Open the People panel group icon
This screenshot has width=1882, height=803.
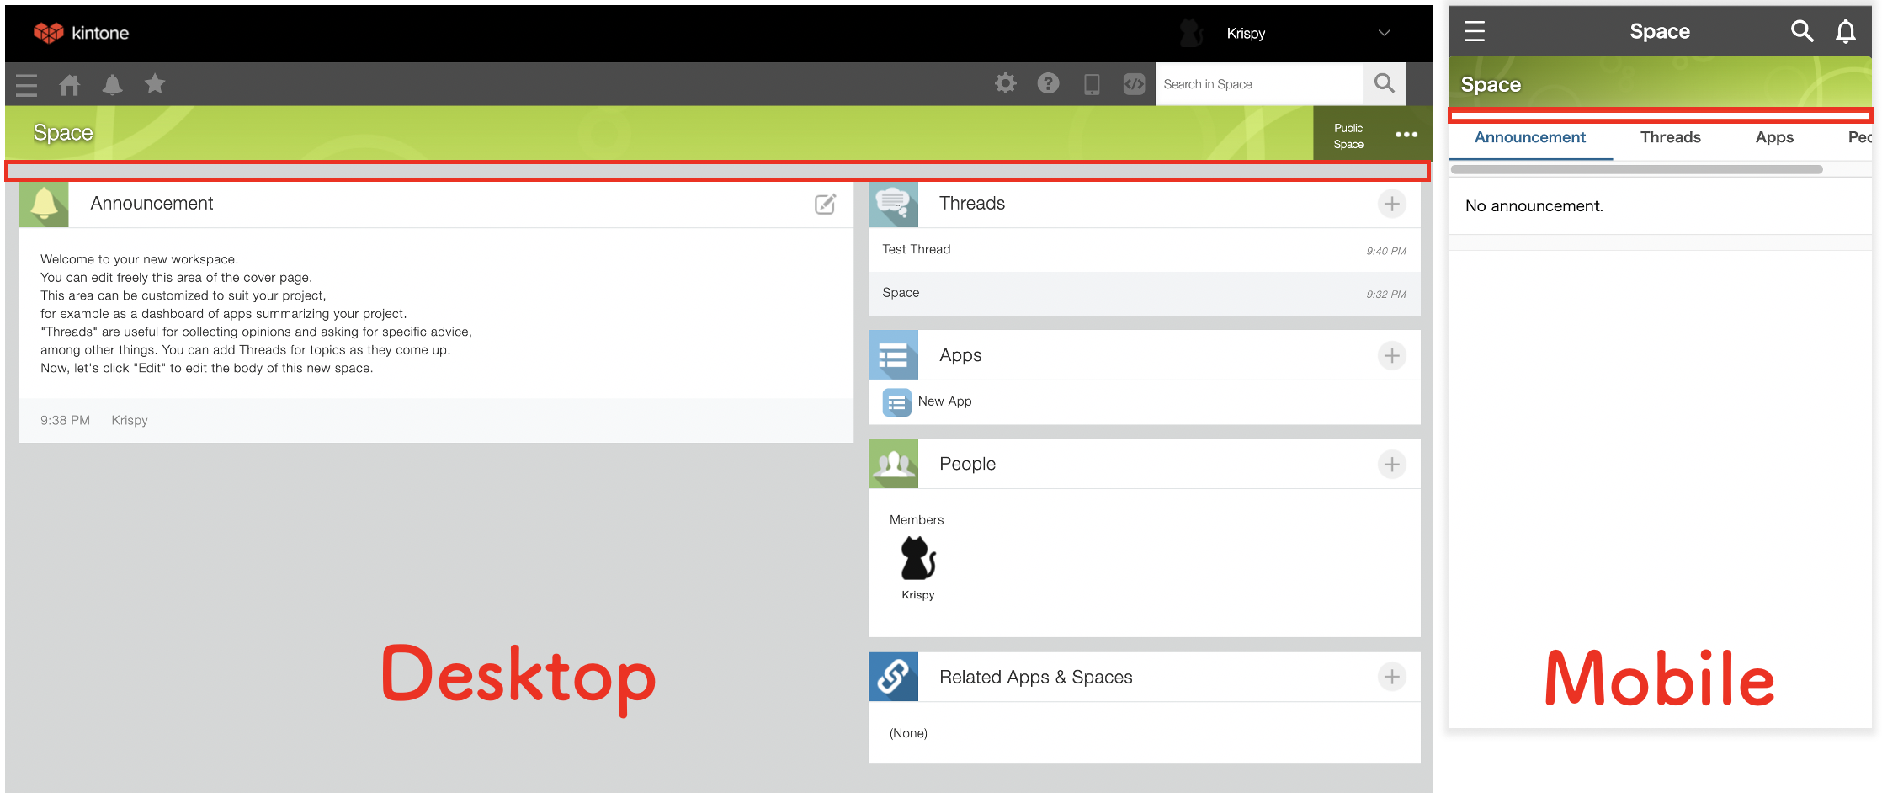[893, 463]
